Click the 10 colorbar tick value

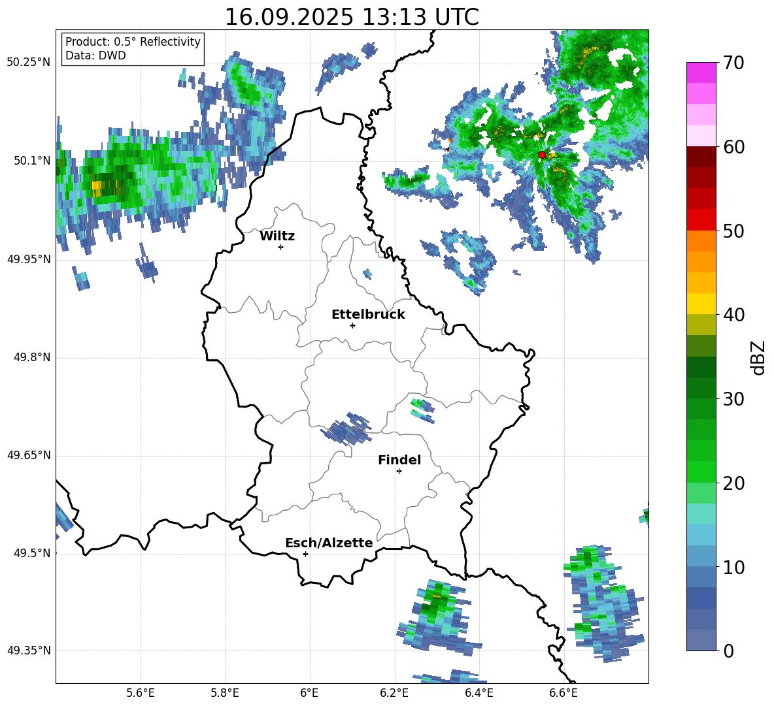click(x=733, y=568)
